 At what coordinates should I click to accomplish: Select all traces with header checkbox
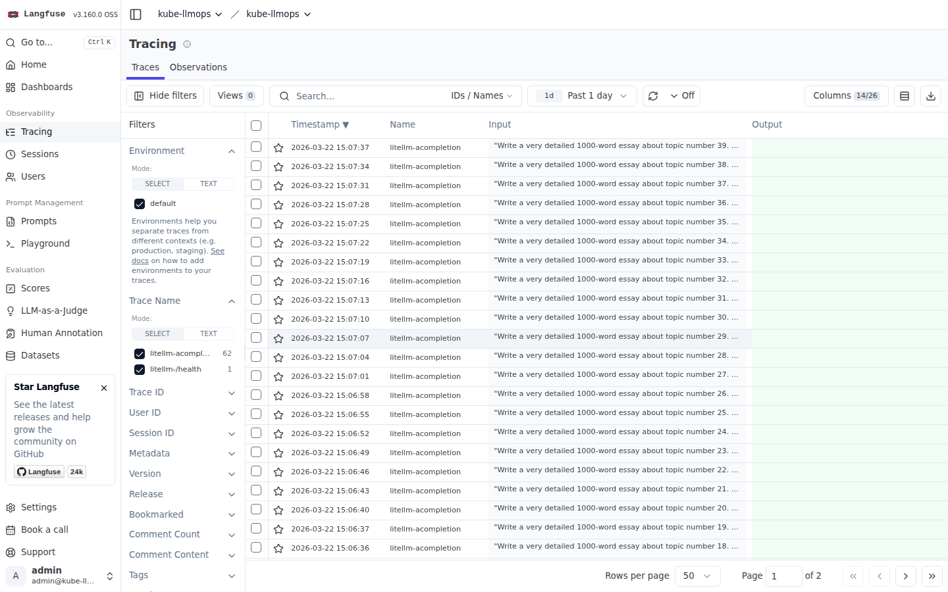256,126
